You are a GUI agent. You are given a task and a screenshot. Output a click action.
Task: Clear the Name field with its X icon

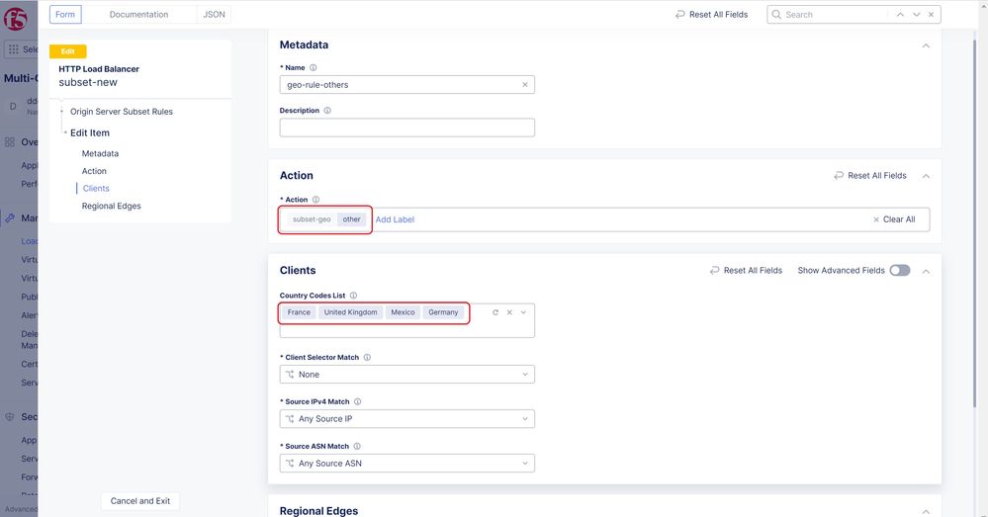pos(525,85)
